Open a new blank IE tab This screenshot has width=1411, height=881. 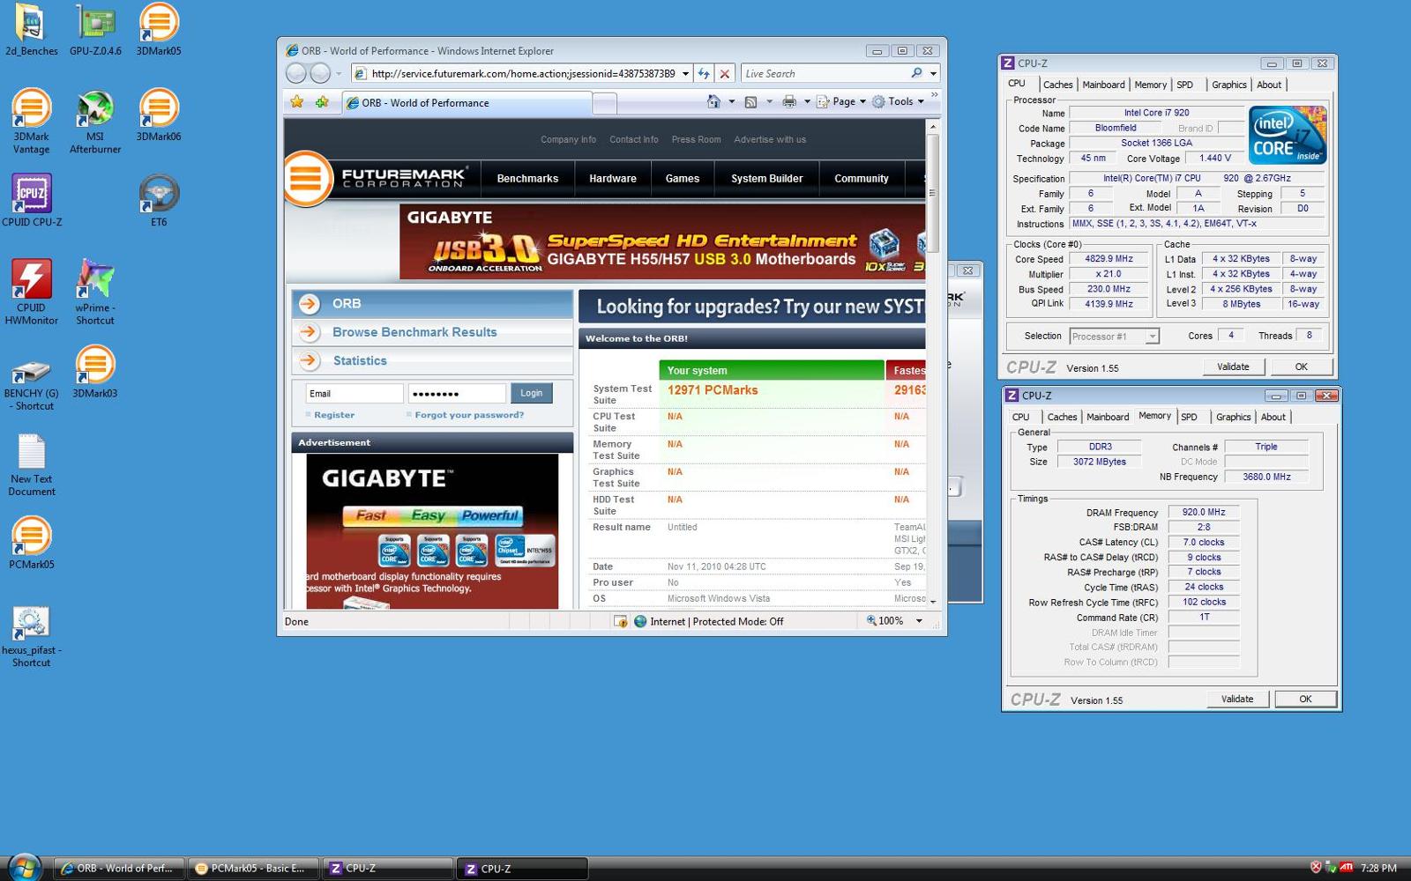coord(605,104)
